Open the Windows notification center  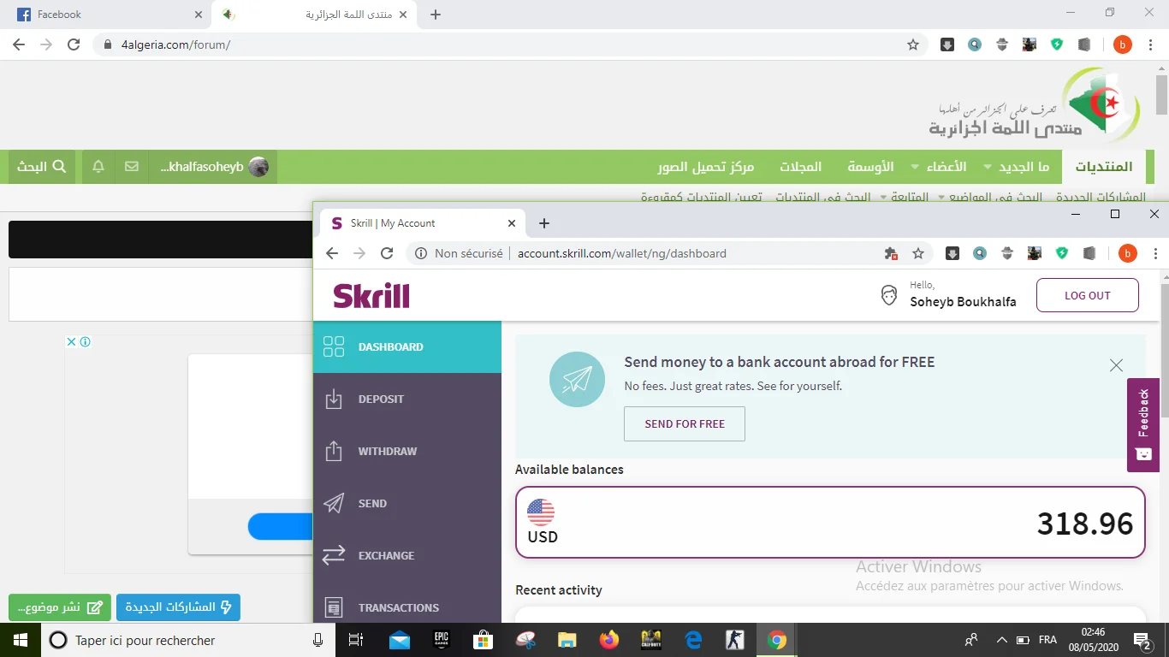pyautogui.click(x=1142, y=640)
